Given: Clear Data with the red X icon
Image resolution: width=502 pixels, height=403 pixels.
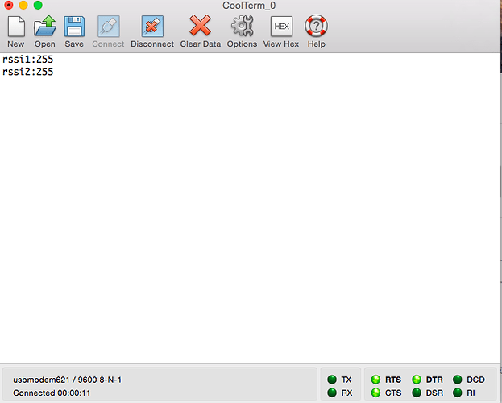Looking at the screenshot, I should point(200,25).
